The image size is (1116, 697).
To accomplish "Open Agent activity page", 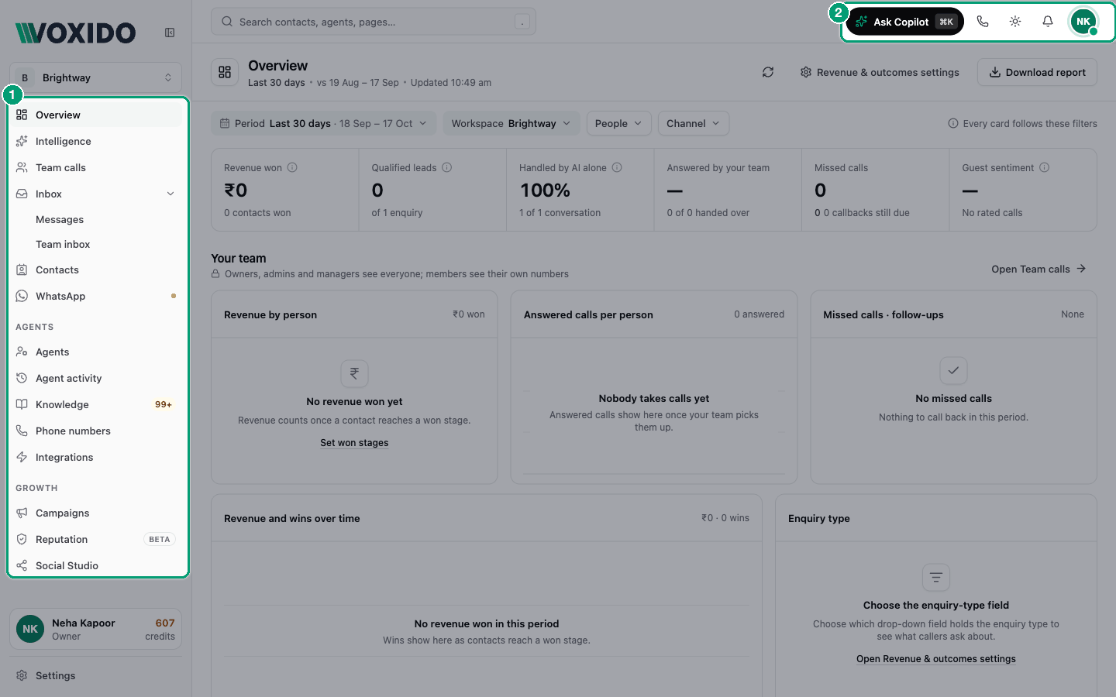I will [x=97, y=378].
